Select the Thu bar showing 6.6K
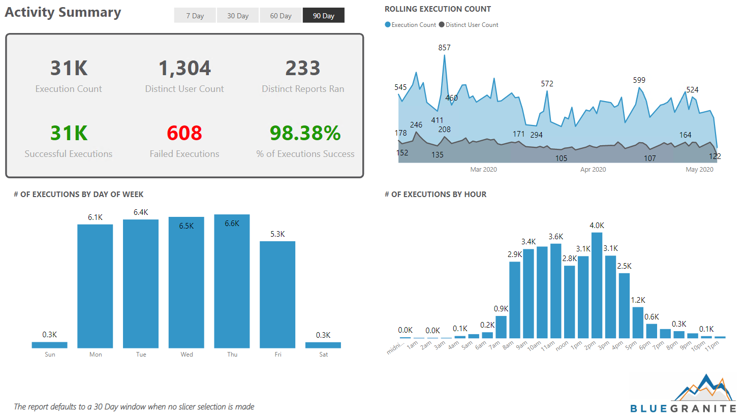Screen dimensions: 744x417 coord(232,281)
